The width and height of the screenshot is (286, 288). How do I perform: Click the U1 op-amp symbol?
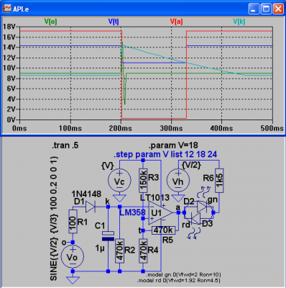(x=160, y=212)
